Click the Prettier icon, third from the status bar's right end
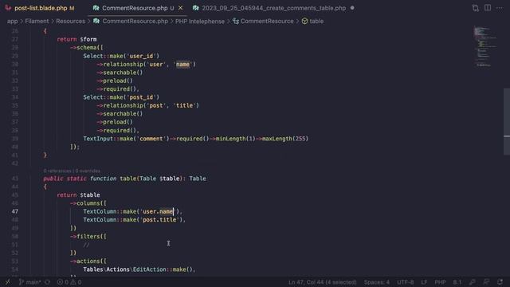510x287 pixels. (x=473, y=282)
